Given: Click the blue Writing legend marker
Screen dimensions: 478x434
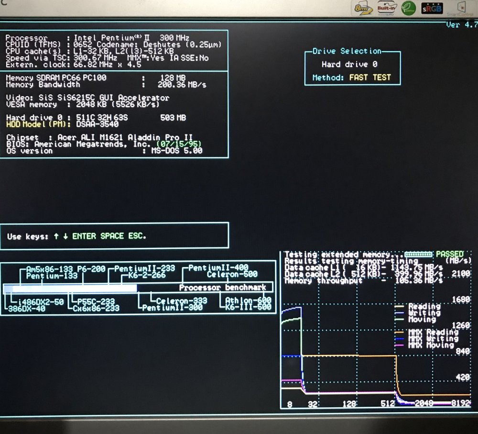Looking at the screenshot, I should [399, 313].
